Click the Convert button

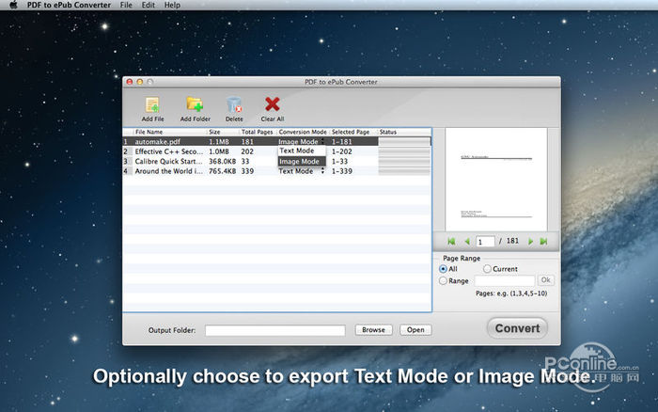[517, 328]
